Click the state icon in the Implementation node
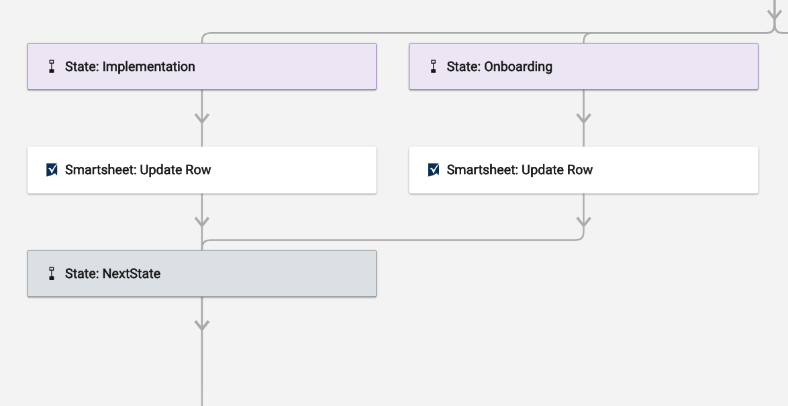Viewport: 788px width, 406px height. [x=51, y=66]
